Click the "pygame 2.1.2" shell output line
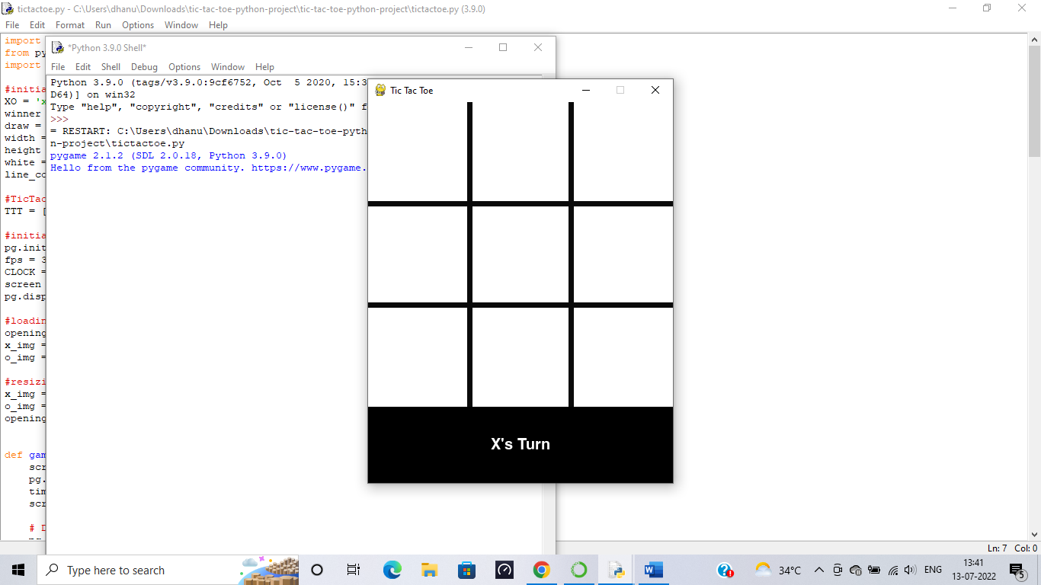1041x585 pixels. tap(168, 155)
